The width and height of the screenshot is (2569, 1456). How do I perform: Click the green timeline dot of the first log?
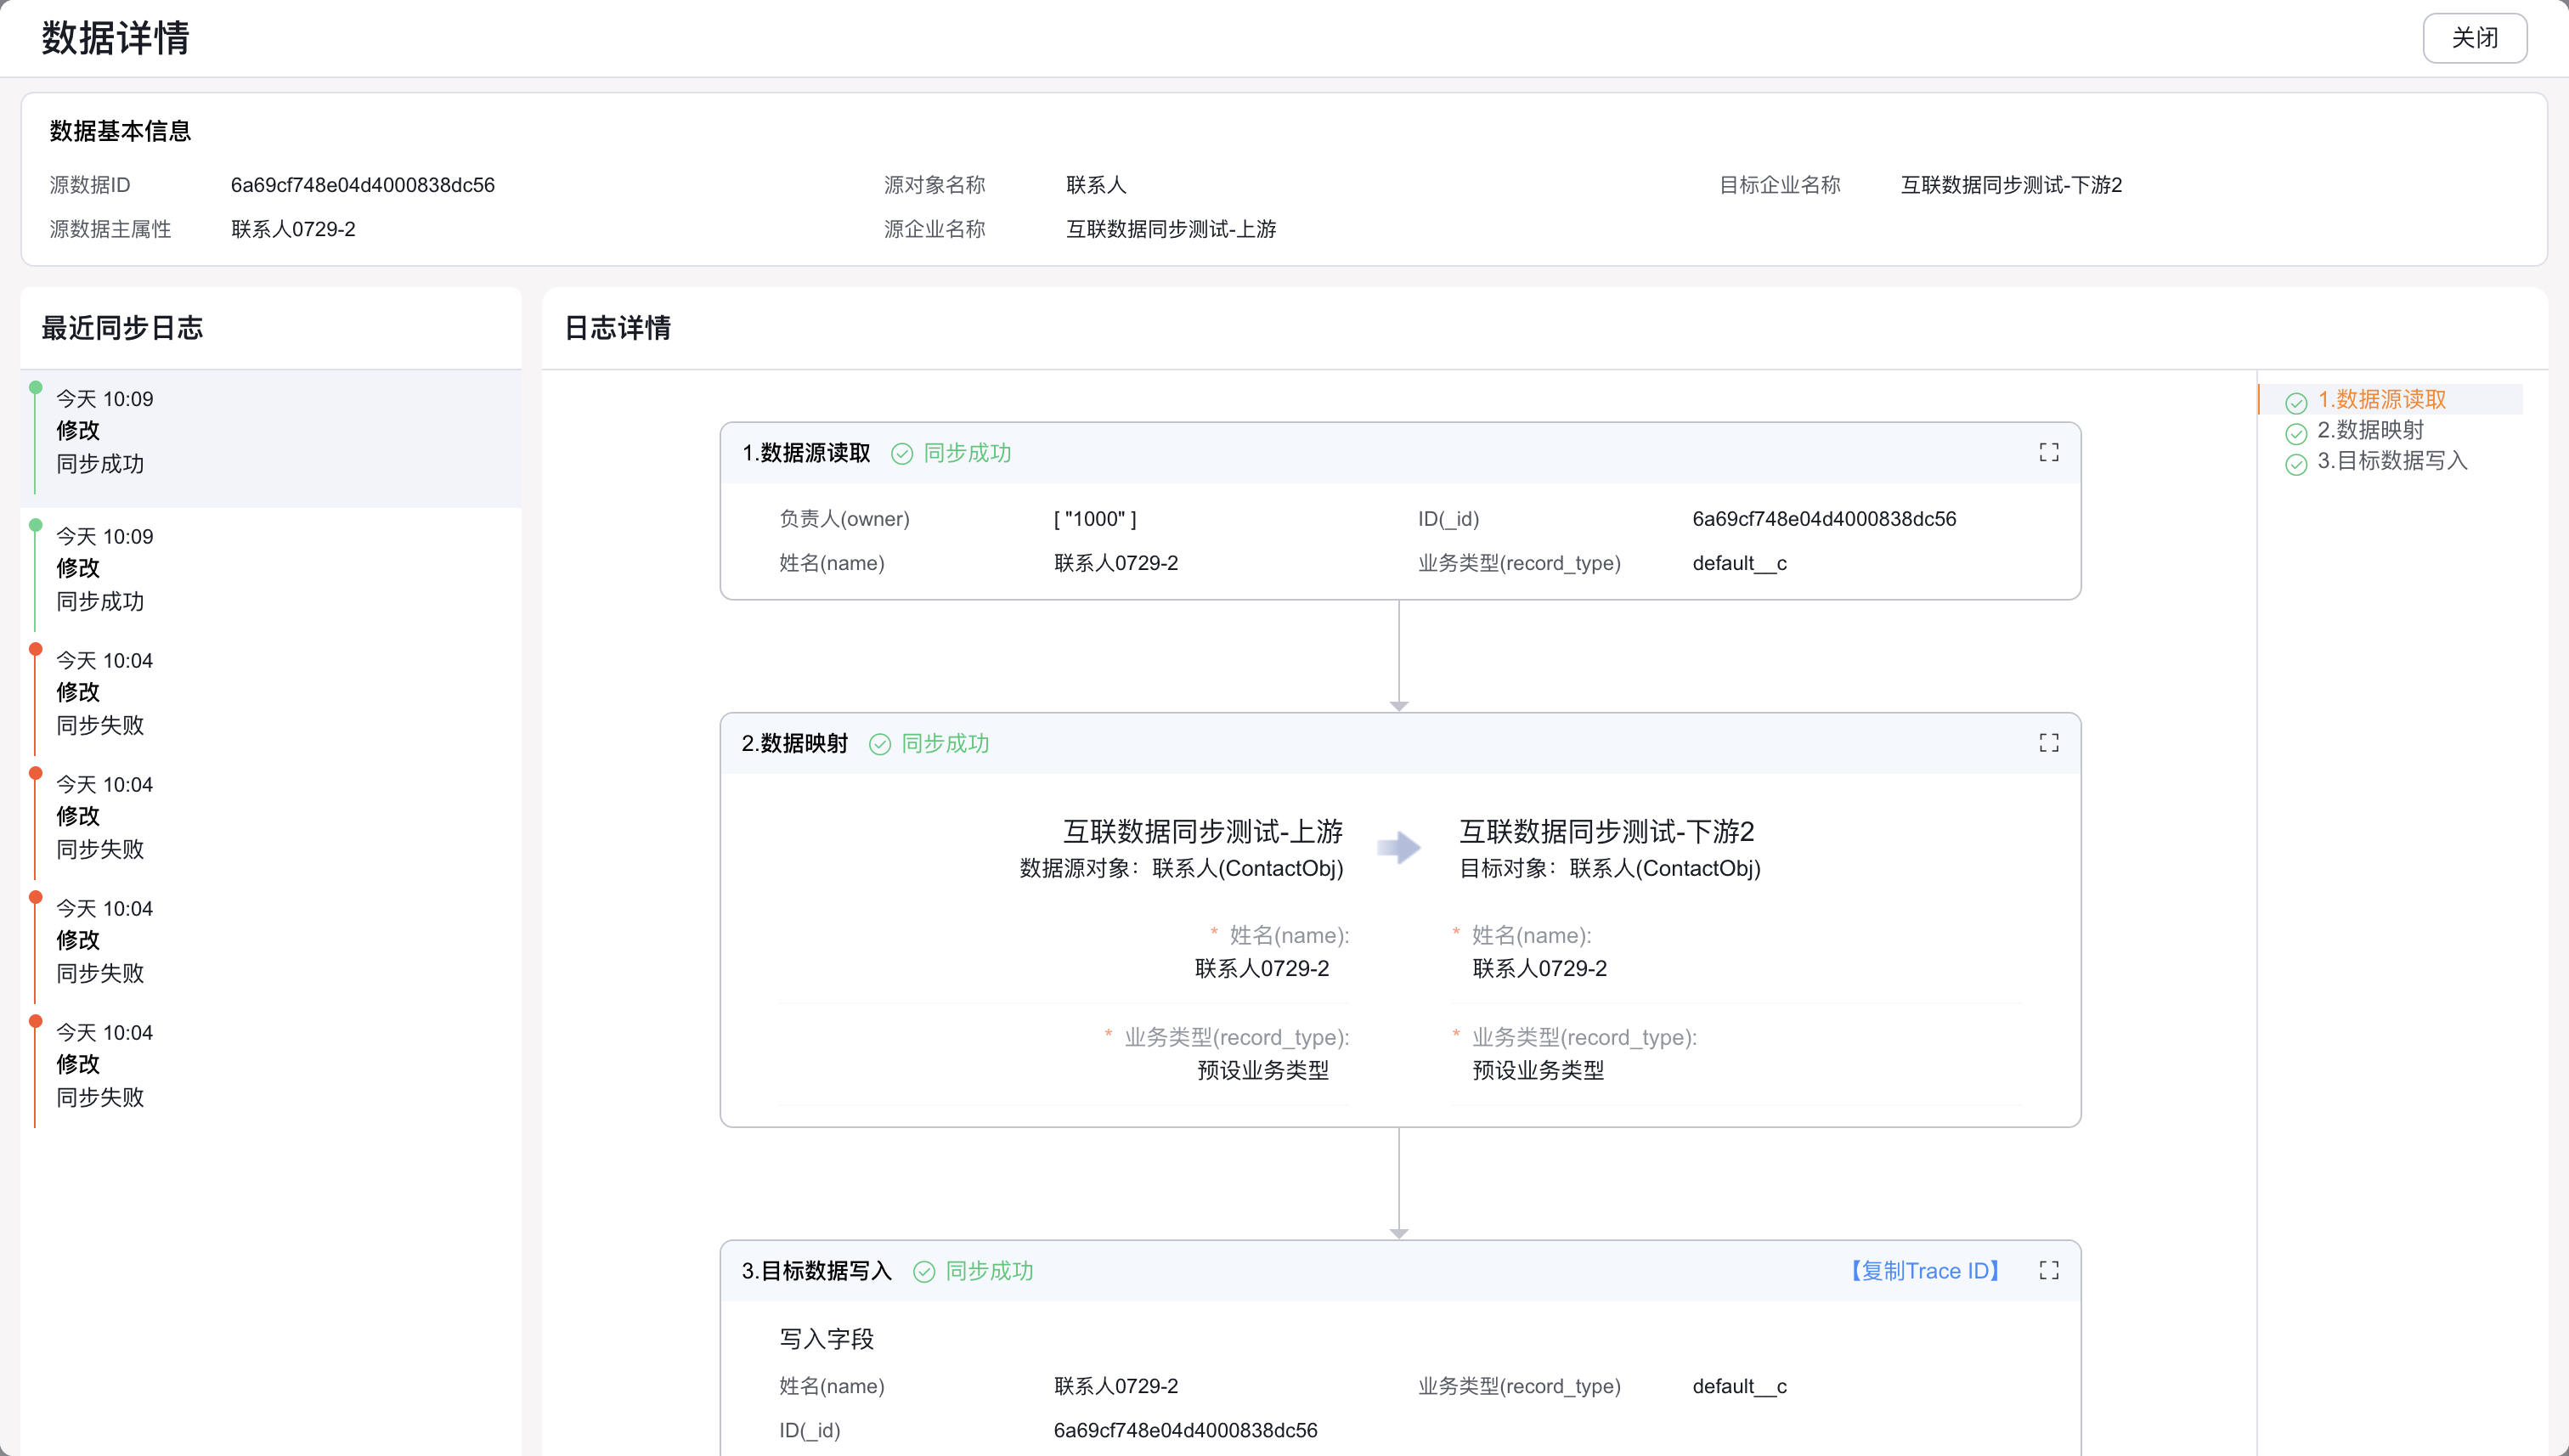coord(36,387)
